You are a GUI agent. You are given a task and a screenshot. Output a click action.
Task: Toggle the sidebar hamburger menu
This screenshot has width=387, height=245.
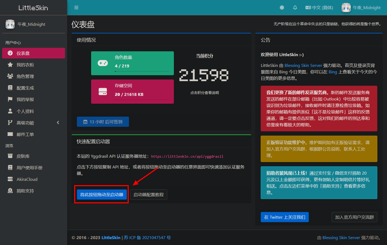(76, 8)
